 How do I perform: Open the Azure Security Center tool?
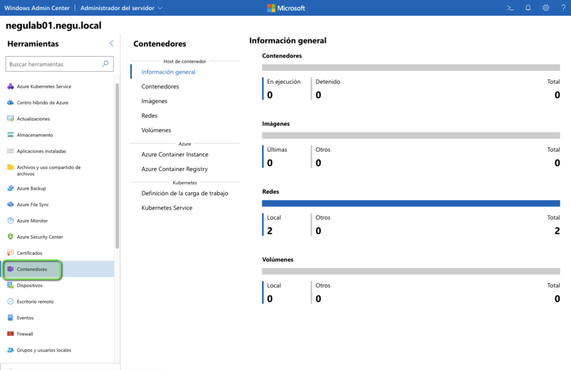pos(36,237)
